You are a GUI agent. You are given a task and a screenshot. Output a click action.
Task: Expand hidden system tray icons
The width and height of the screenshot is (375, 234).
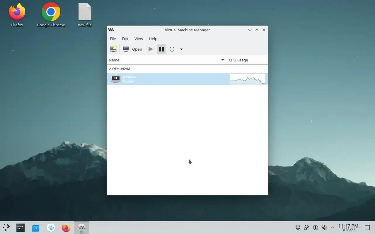(x=333, y=228)
